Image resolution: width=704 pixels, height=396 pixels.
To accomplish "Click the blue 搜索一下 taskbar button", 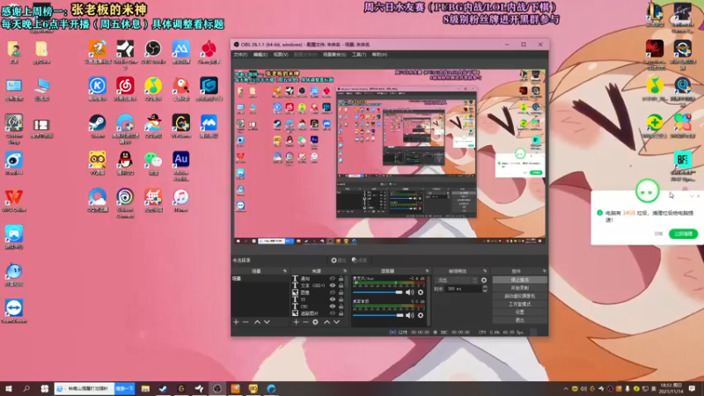I will [124, 389].
